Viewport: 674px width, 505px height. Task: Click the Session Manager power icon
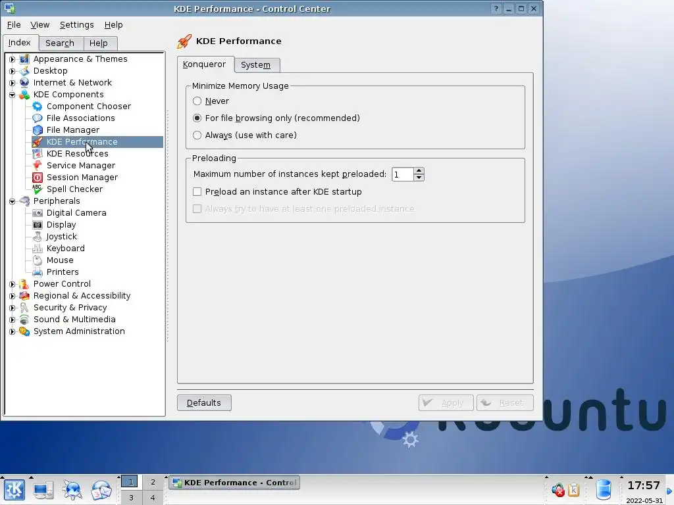(38, 178)
